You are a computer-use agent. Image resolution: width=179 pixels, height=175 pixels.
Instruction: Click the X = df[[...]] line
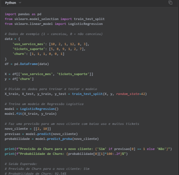click(49, 74)
